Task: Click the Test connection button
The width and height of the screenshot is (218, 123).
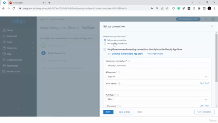Action: (x=204, y=112)
